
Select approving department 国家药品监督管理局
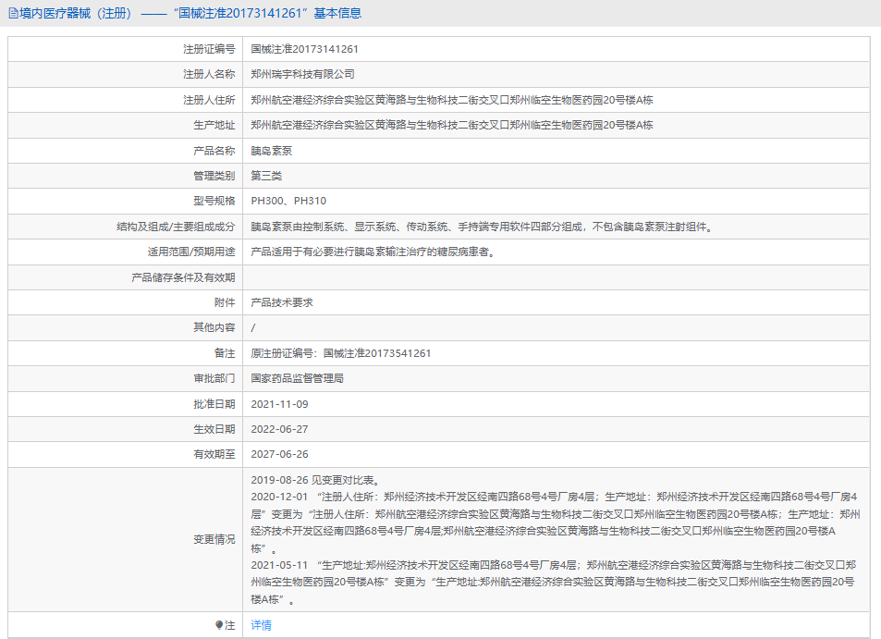point(298,378)
